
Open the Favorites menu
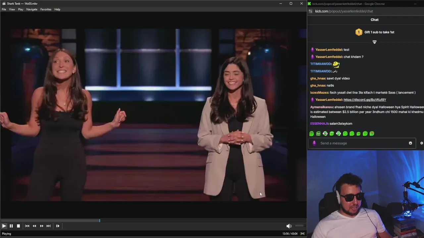(46, 9)
